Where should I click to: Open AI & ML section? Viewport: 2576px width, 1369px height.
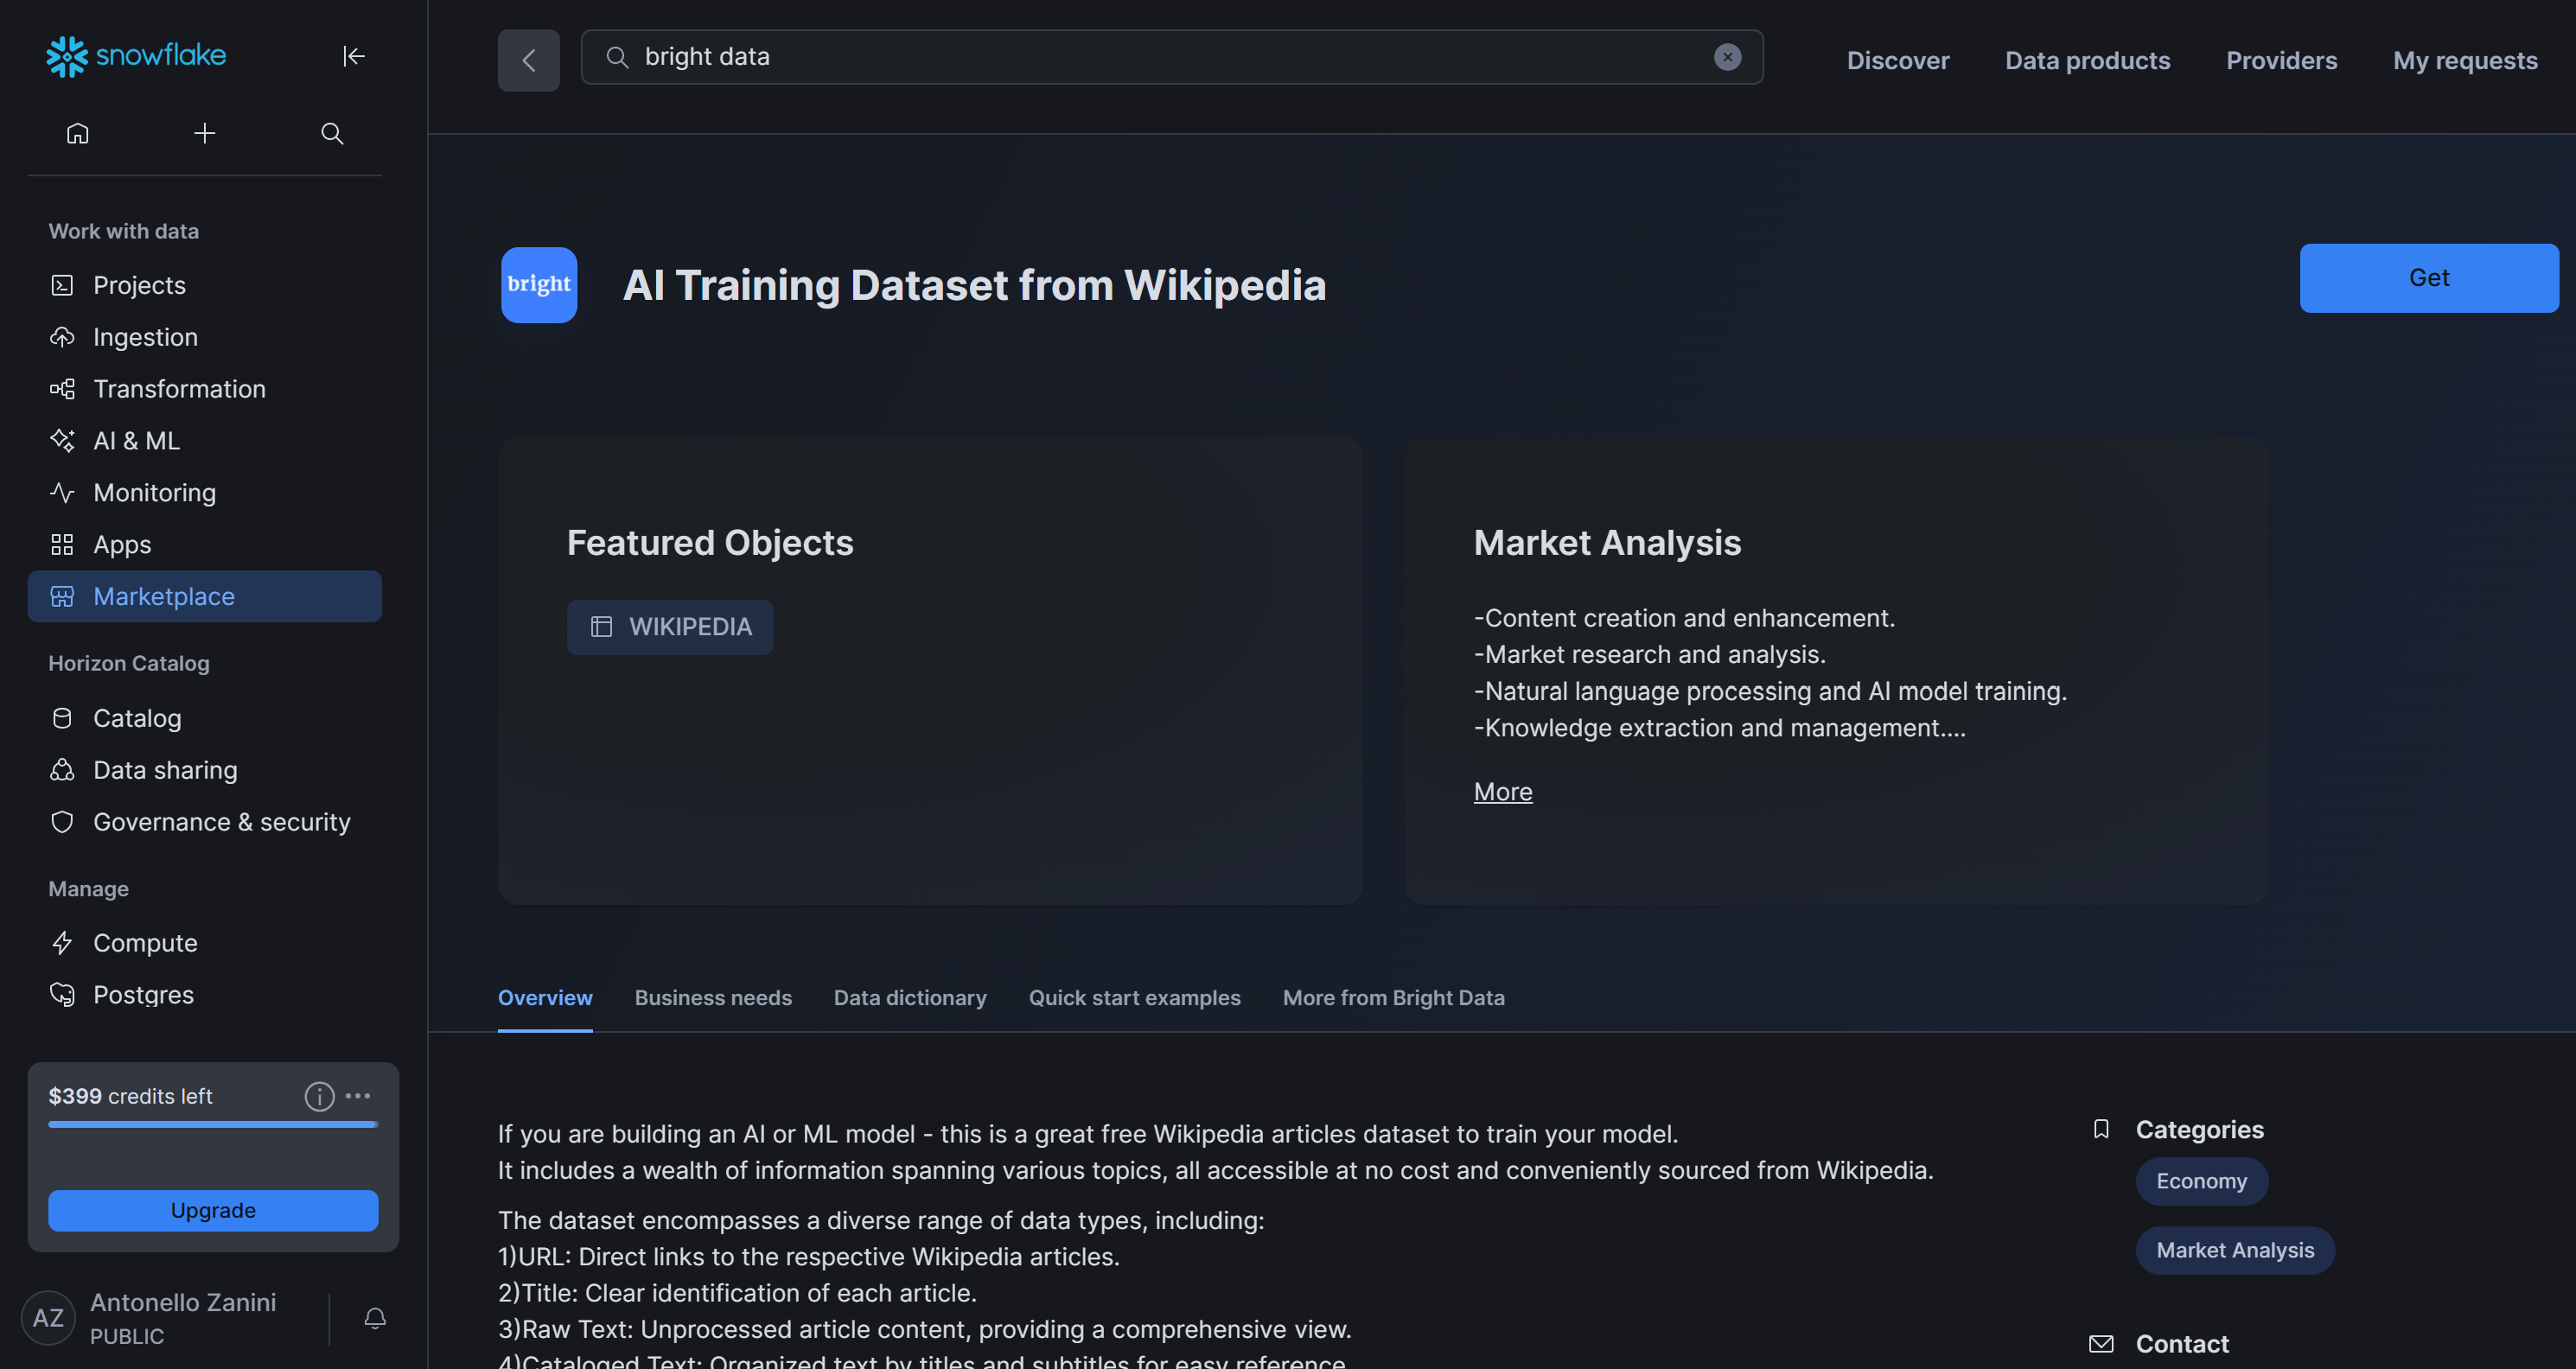pyautogui.click(x=205, y=441)
